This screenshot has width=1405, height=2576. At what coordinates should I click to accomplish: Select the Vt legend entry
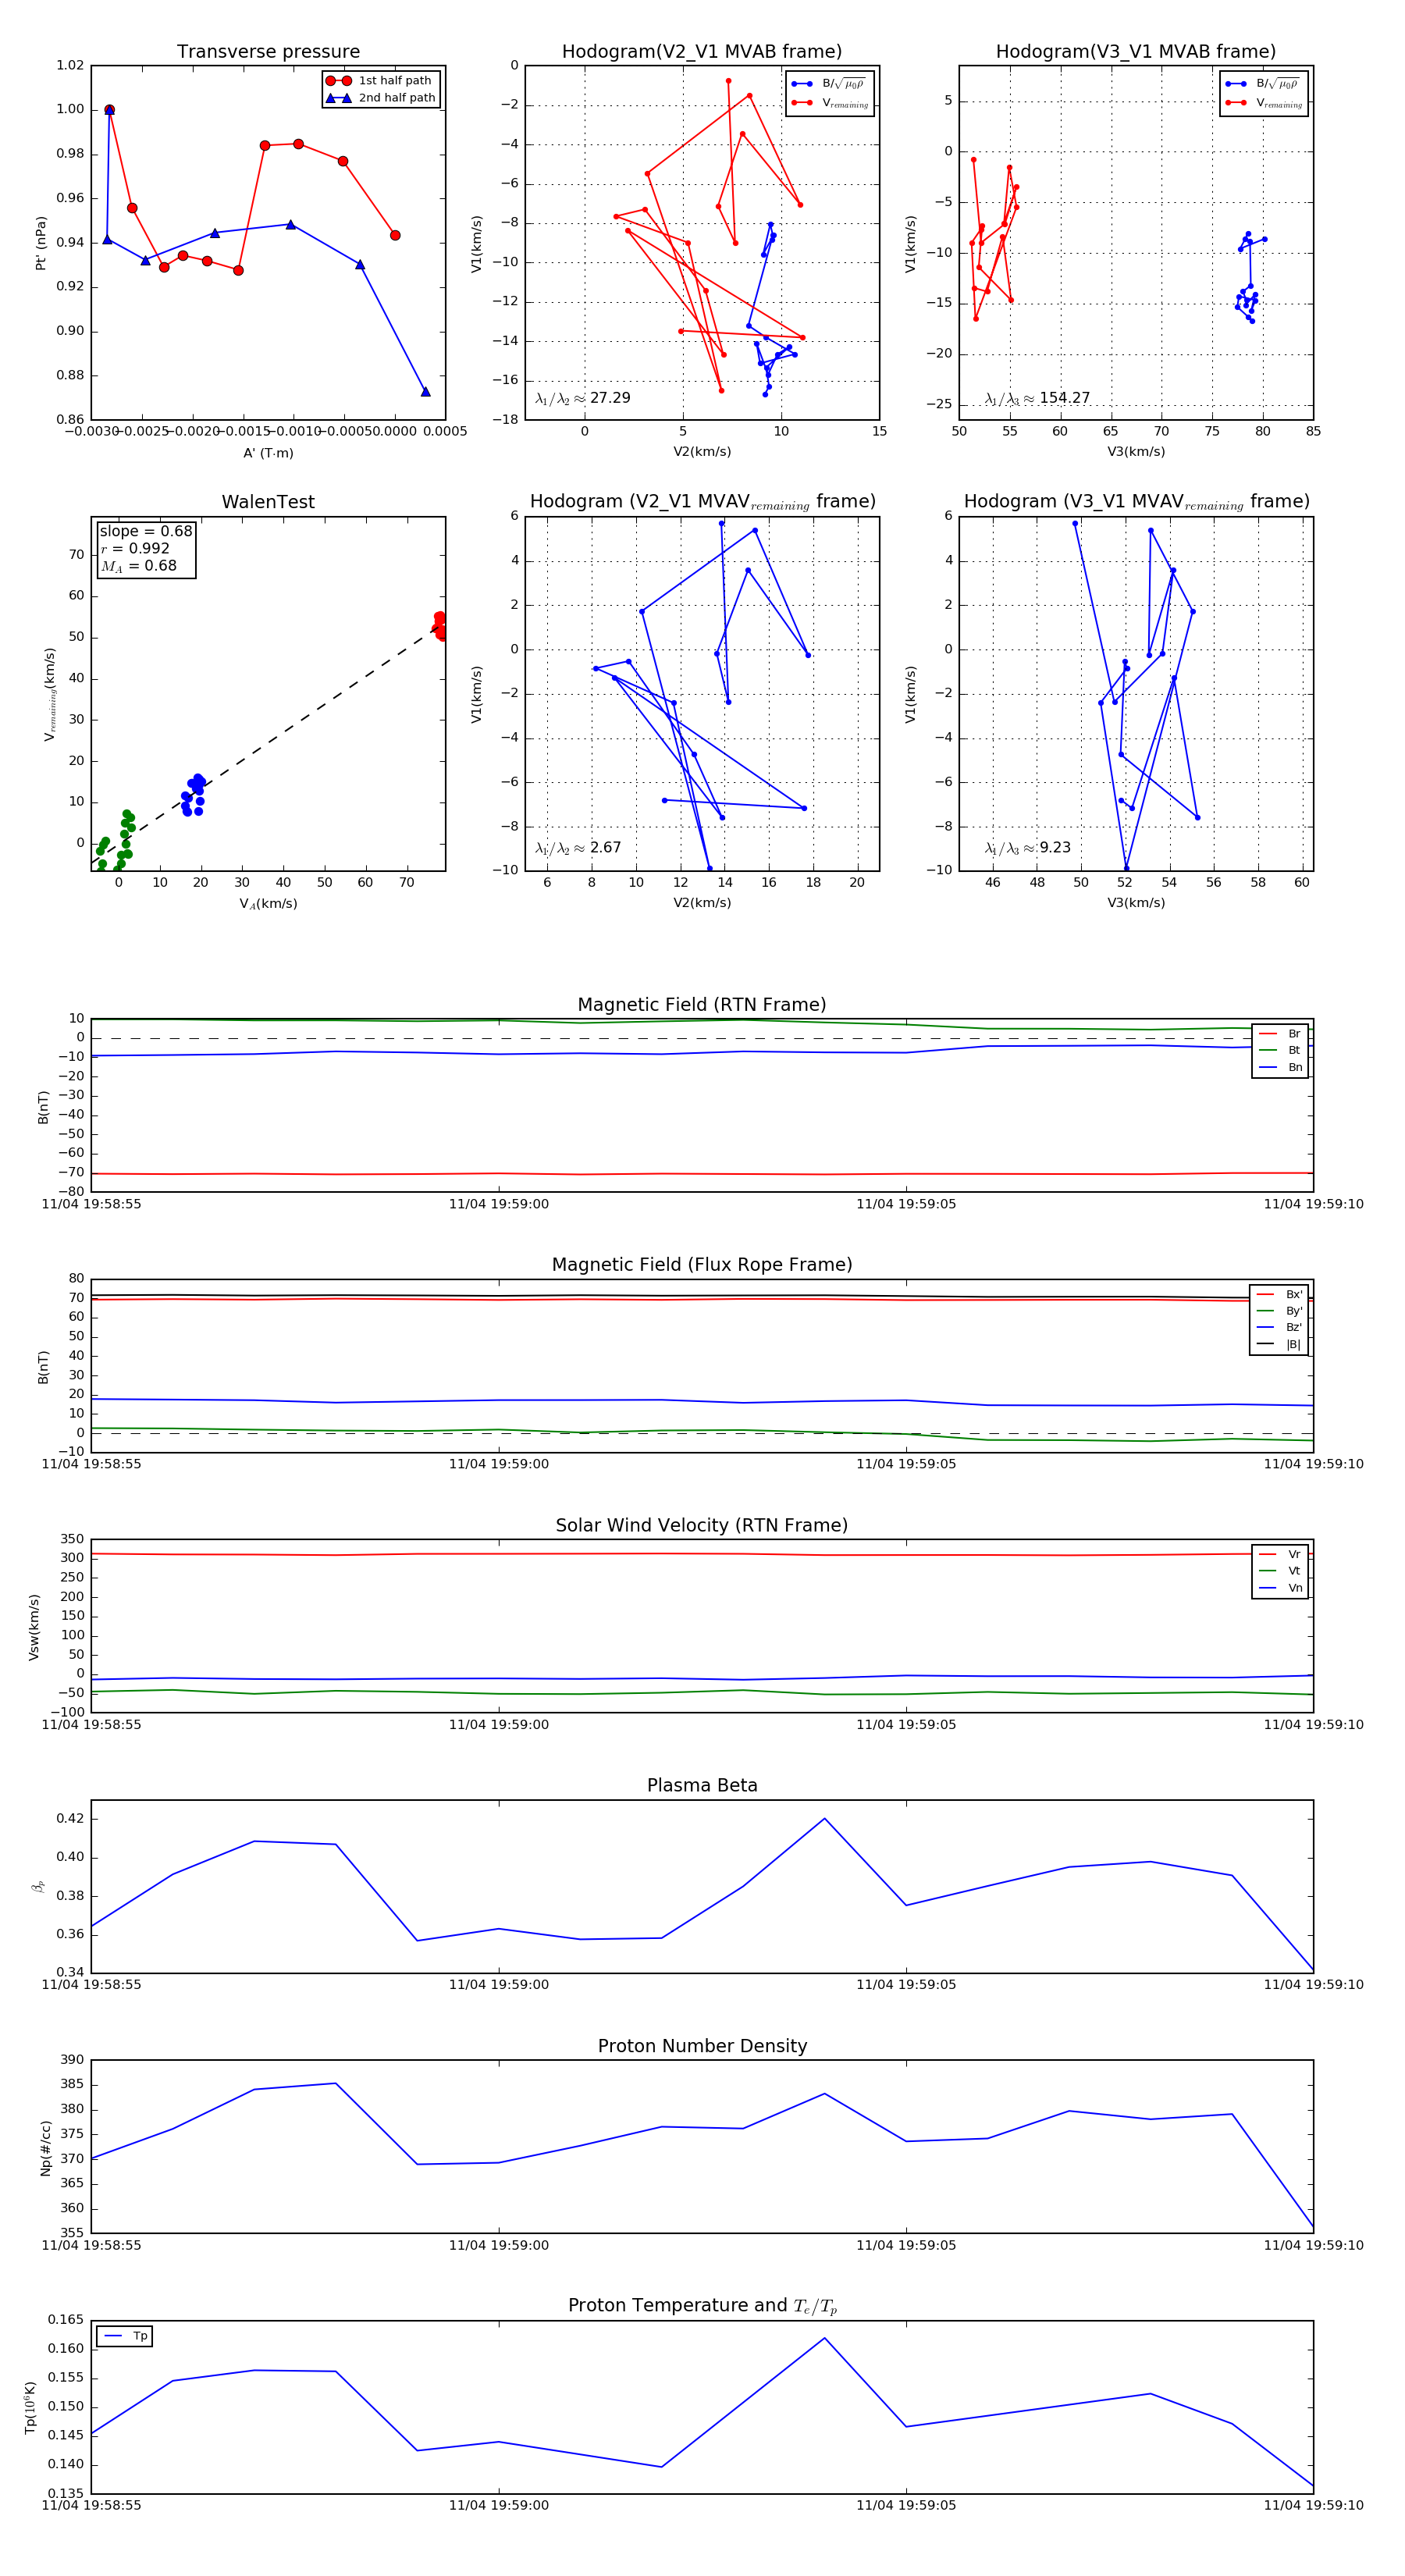point(1280,1571)
